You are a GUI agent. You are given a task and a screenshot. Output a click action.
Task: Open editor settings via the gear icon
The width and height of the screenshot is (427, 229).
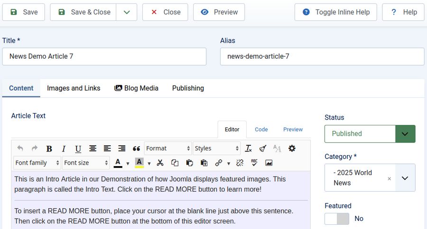point(292,149)
